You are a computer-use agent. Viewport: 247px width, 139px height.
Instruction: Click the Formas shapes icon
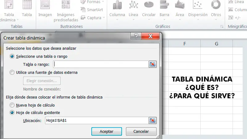[83, 2]
